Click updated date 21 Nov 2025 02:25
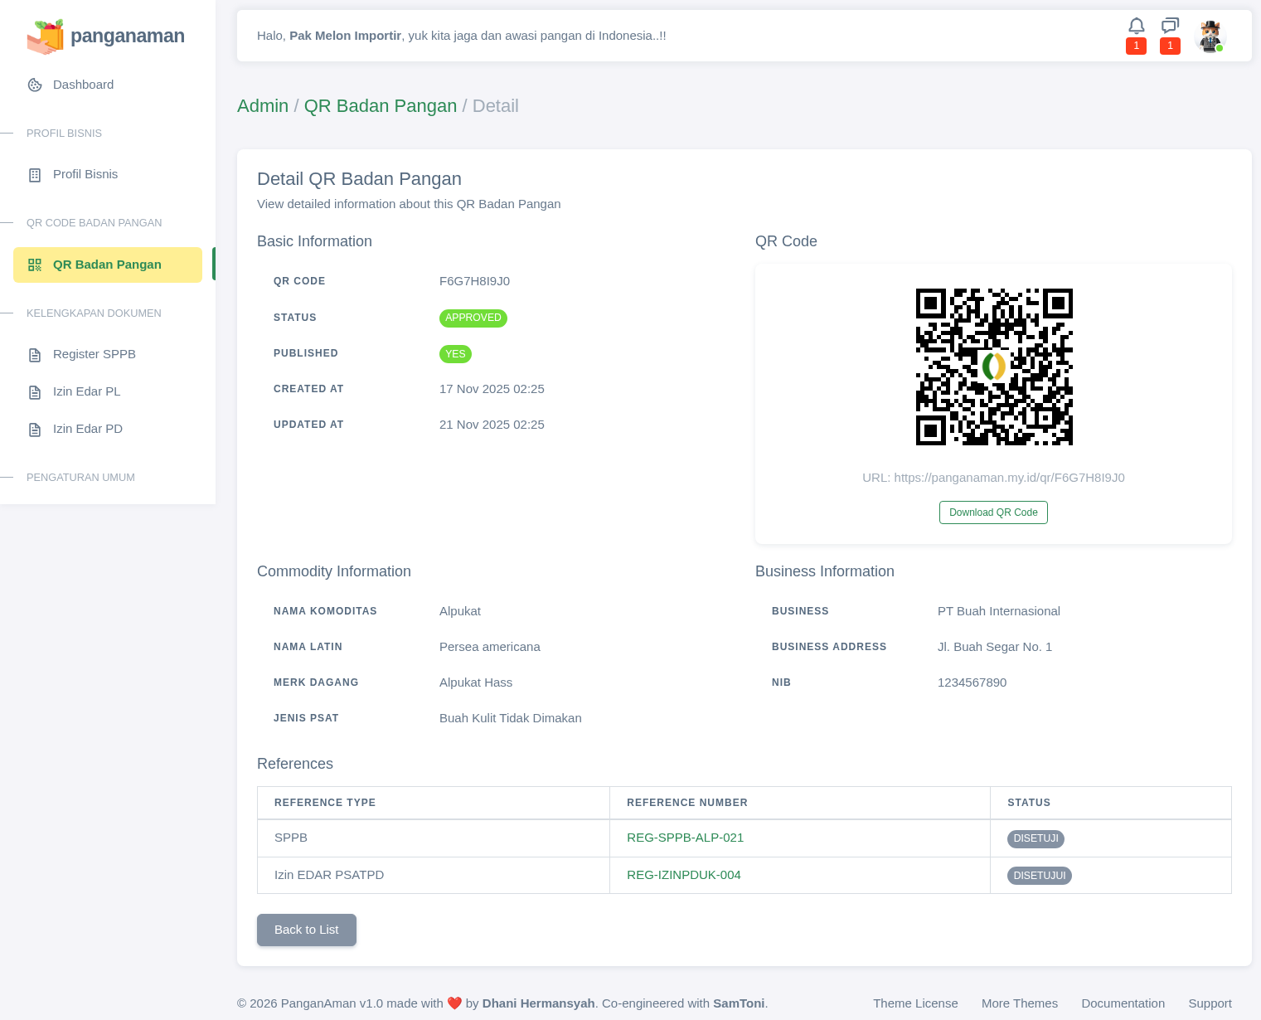The image size is (1261, 1020). (492, 425)
